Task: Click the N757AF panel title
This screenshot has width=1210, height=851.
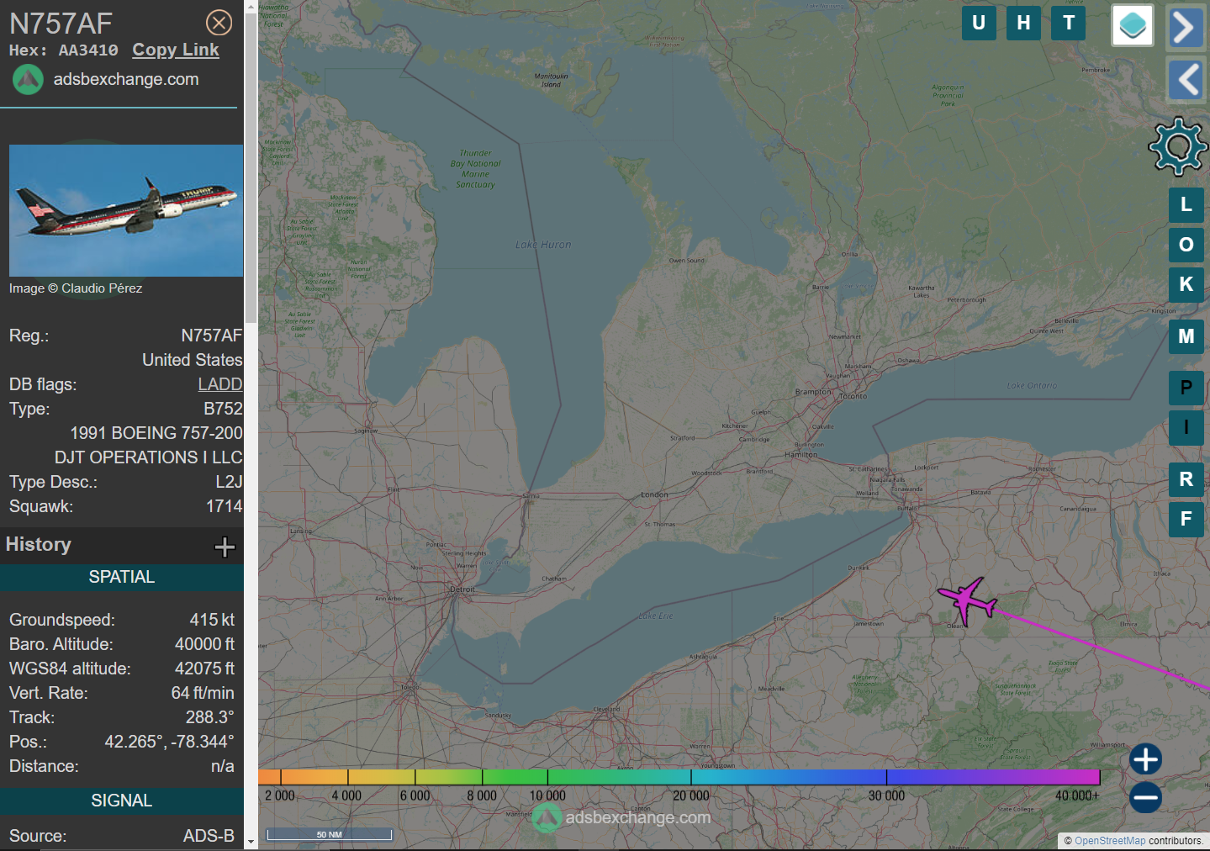Action: tap(61, 24)
